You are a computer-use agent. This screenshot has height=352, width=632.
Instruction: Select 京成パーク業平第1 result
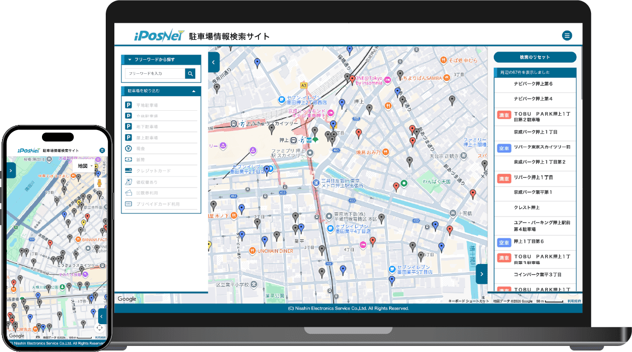[x=535, y=193]
